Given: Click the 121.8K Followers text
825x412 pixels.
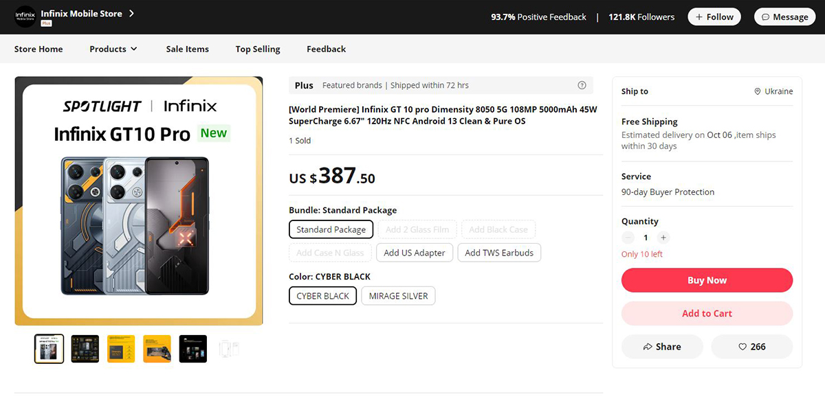Looking at the screenshot, I should (641, 16).
